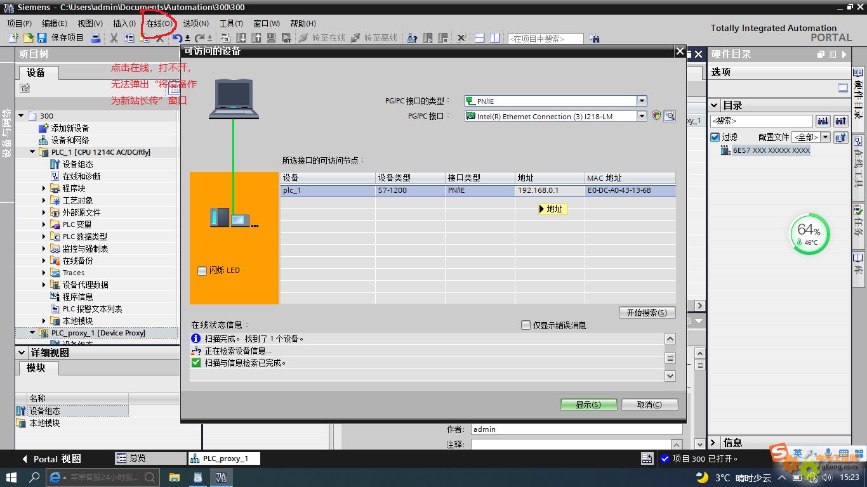The width and height of the screenshot is (867, 487).
Task: Switch to Portal 视图
Action: tap(51, 458)
